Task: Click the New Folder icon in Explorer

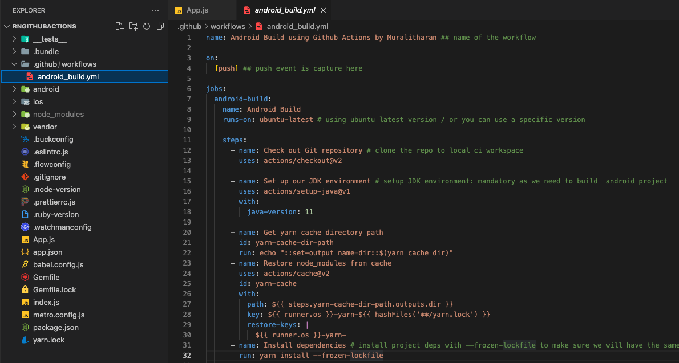Action: coord(133,26)
